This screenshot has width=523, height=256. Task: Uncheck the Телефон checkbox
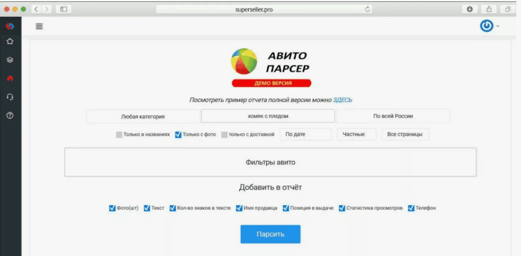(x=411, y=208)
